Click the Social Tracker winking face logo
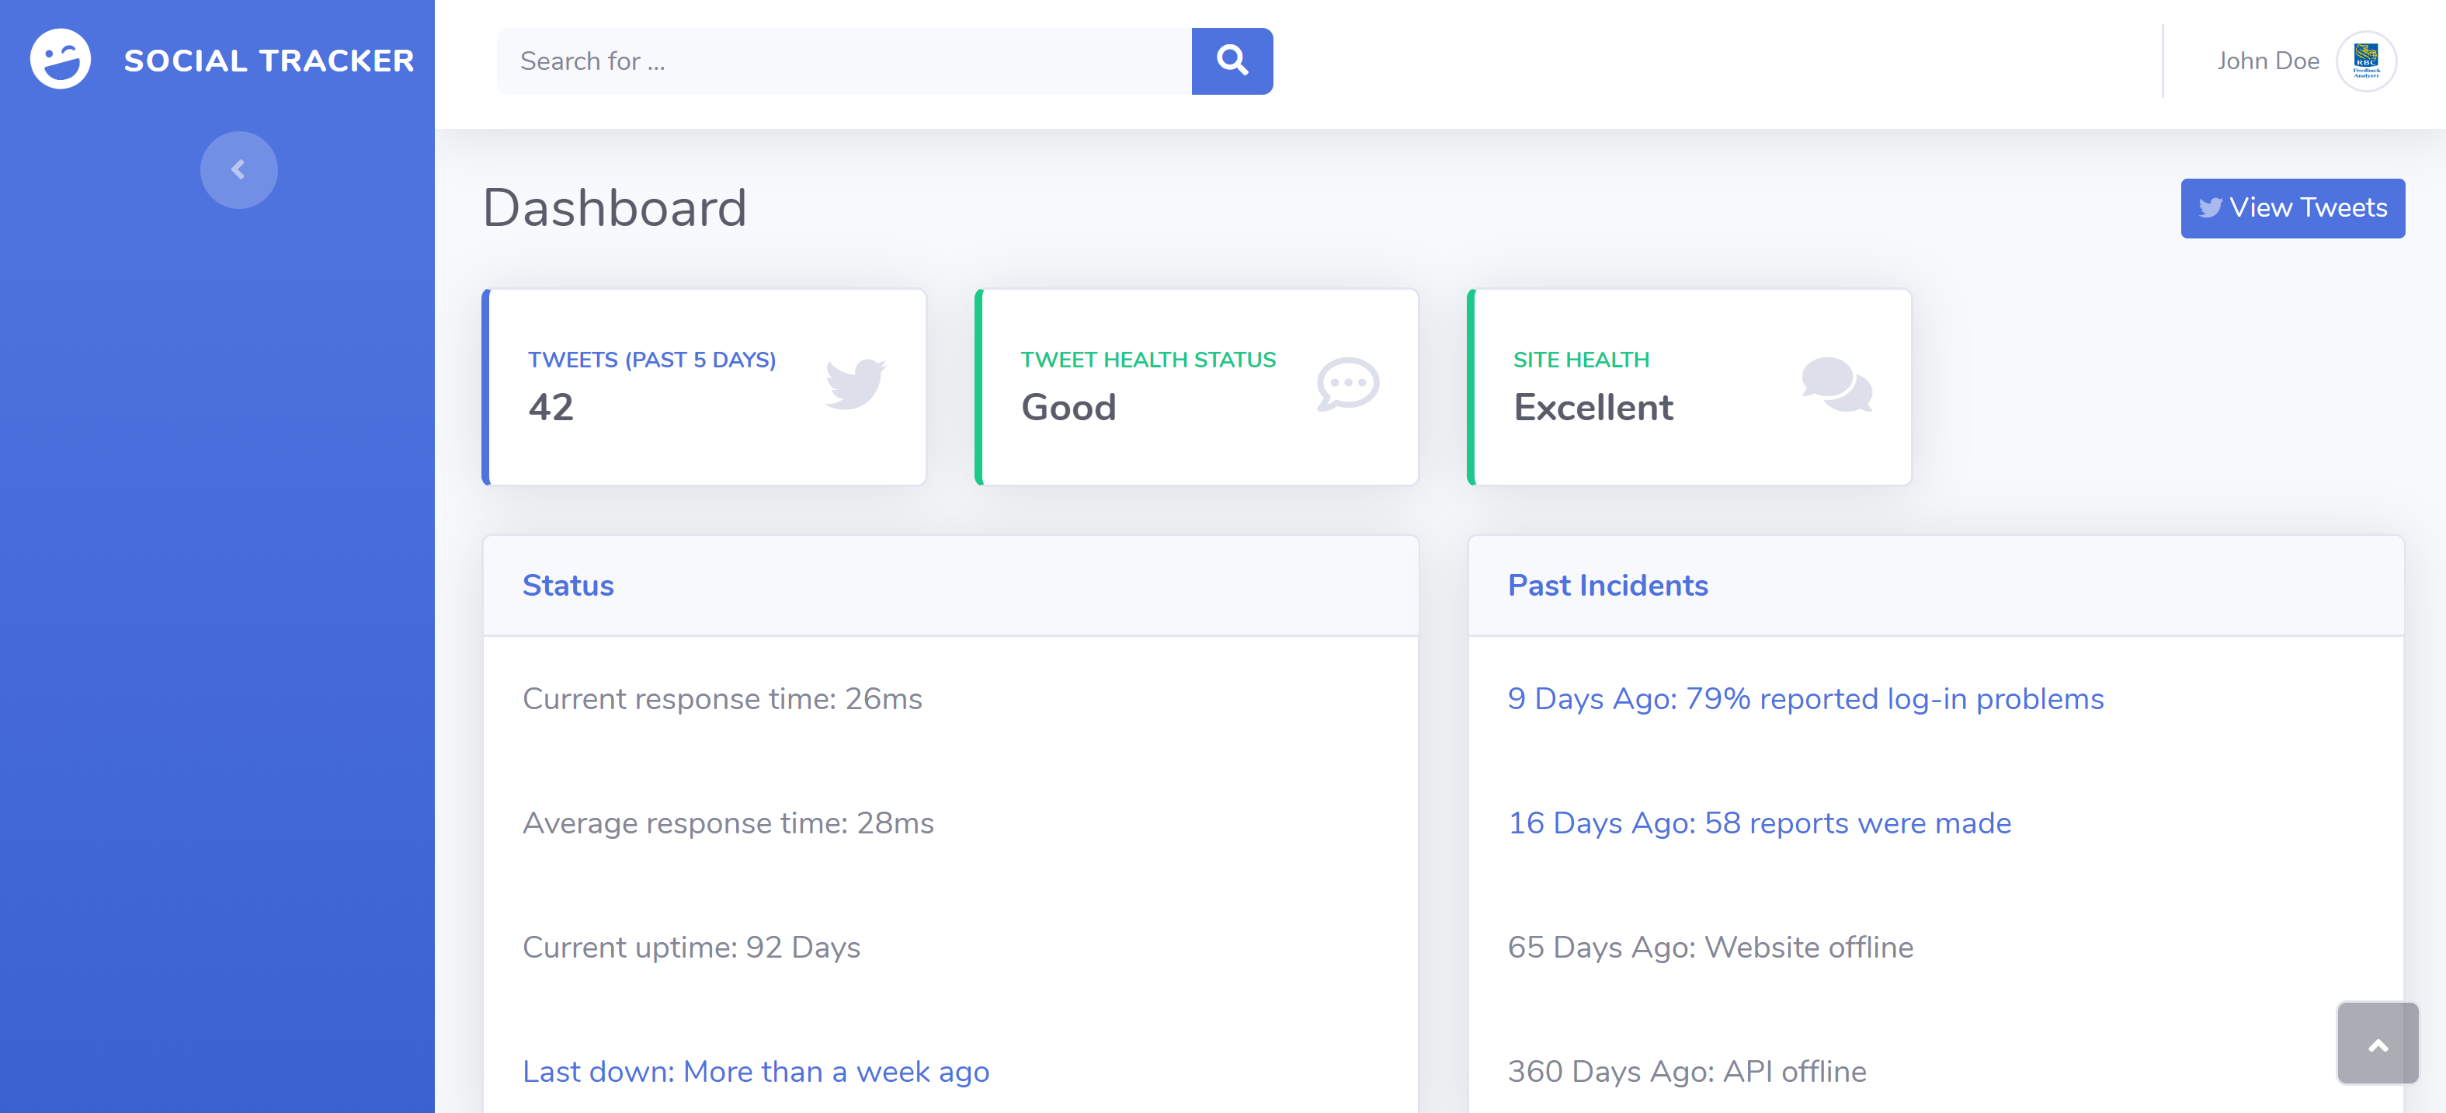Image resolution: width=2446 pixels, height=1113 pixels. click(61, 60)
